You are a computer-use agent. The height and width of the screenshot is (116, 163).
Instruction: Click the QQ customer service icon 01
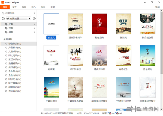click(110, 113)
